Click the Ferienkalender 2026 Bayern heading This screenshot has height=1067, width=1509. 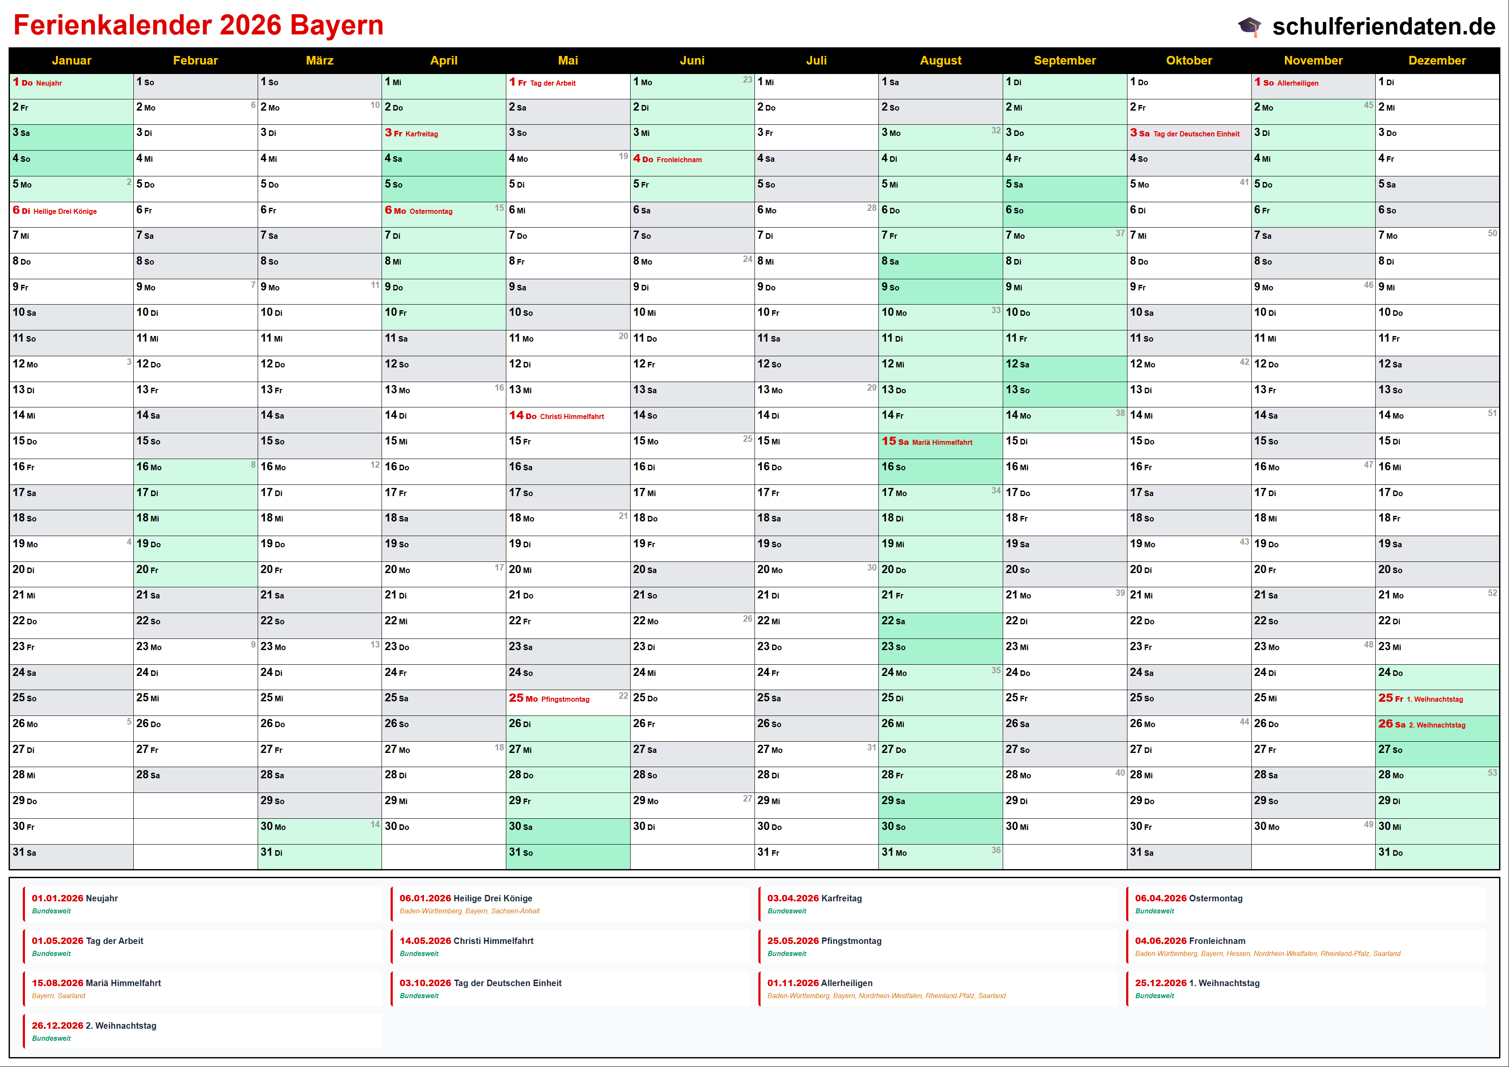pyautogui.click(x=198, y=26)
